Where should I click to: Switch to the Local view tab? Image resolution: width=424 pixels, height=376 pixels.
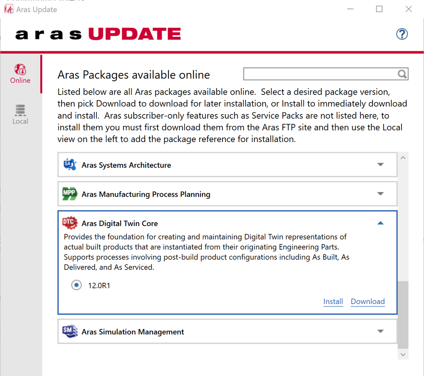pyautogui.click(x=20, y=114)
